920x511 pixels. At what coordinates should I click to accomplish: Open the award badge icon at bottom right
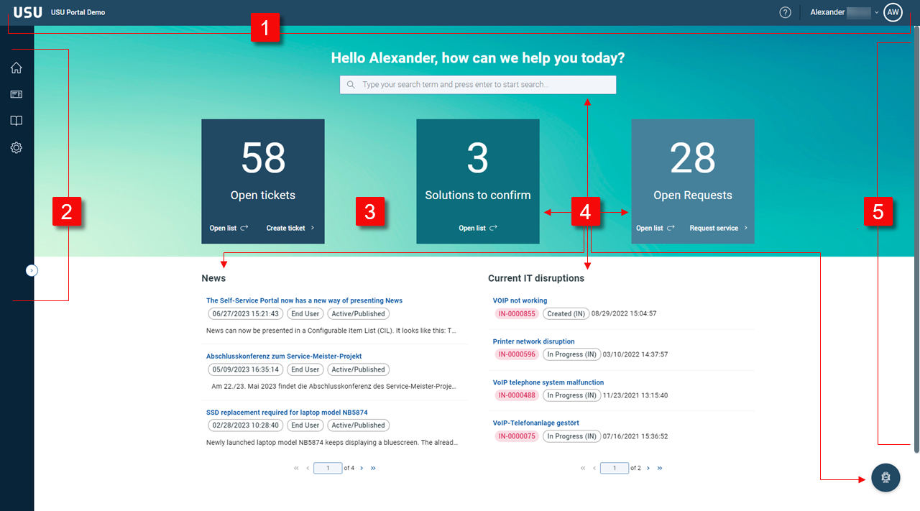click(x=885, y=477)
